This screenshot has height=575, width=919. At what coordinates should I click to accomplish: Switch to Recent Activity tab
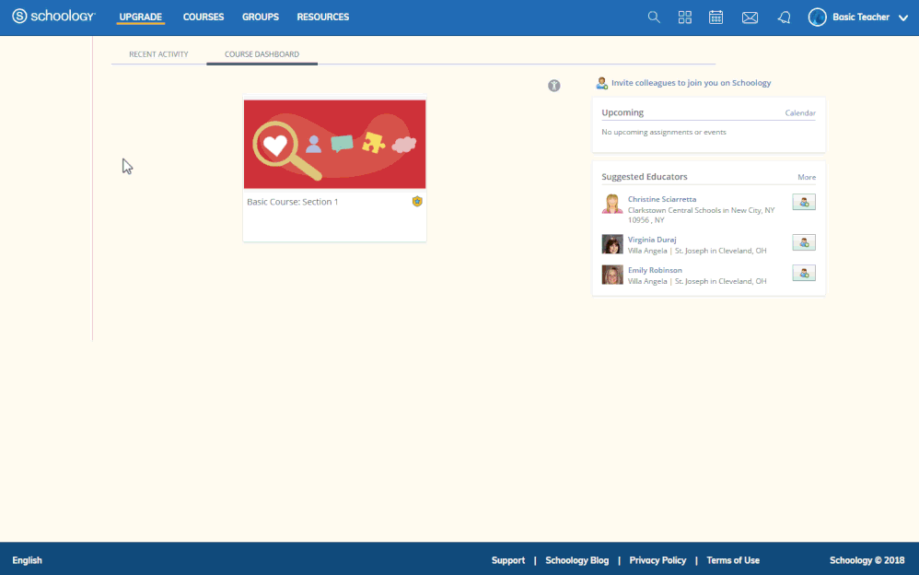point(158,54)
